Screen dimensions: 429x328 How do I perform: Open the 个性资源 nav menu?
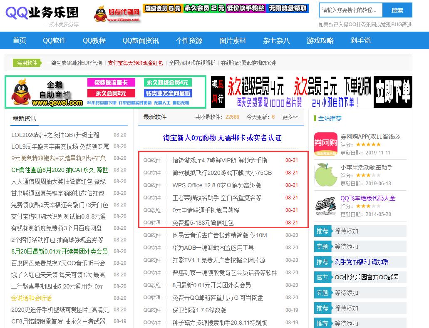click(189, 40)
